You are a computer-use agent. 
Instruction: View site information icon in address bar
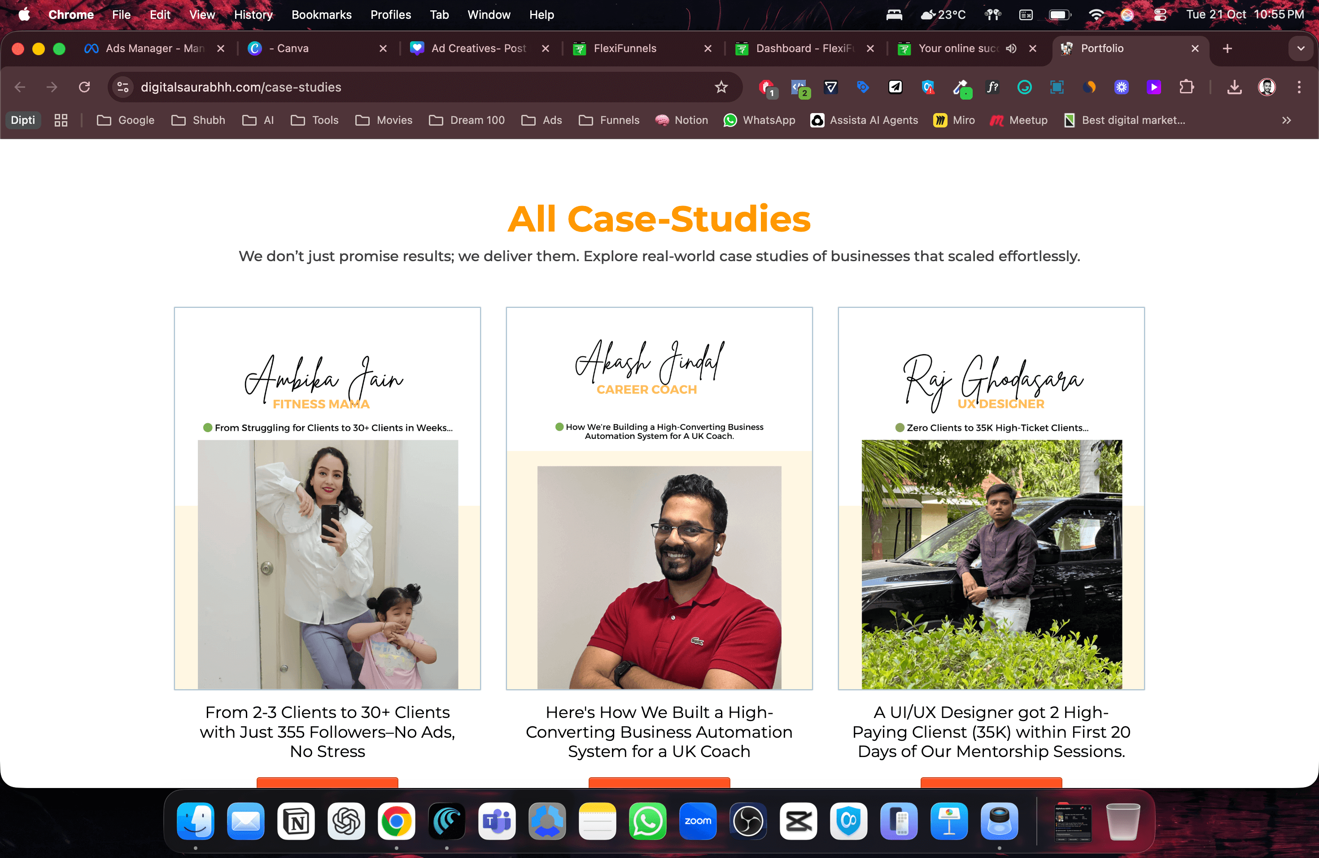(123, 87)
